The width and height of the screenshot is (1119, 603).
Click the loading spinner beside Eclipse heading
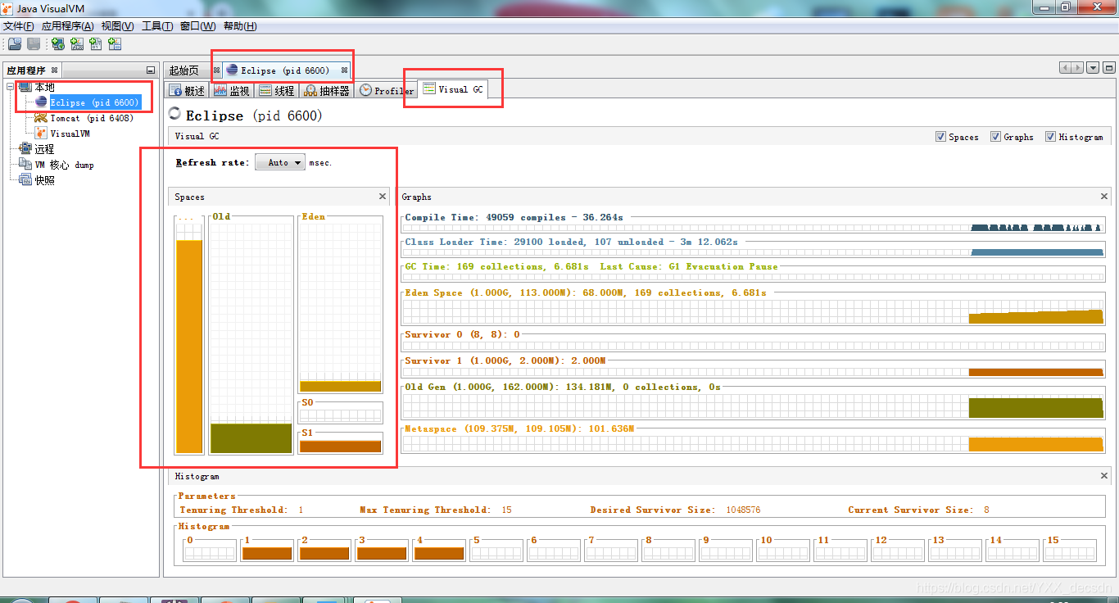coord(174,114)
